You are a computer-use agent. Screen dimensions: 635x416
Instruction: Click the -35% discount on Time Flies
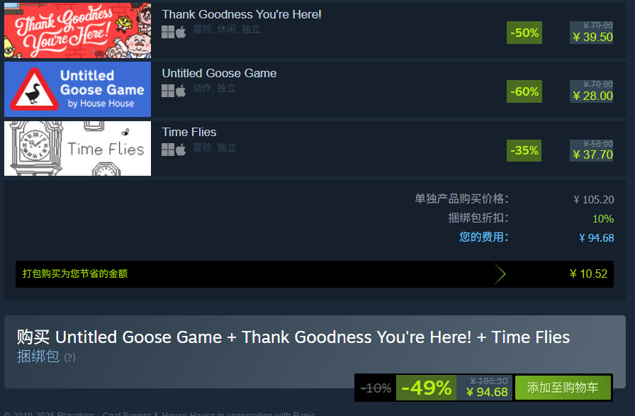pyautogui.click(x=524, y=151)
